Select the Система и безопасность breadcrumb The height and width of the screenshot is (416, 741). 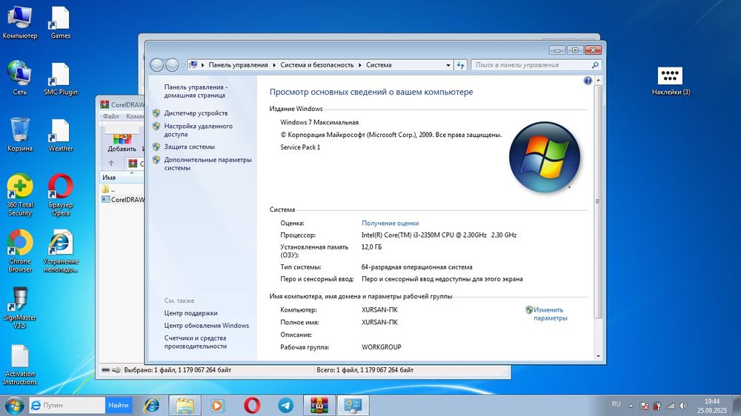[x=316, y=65]
